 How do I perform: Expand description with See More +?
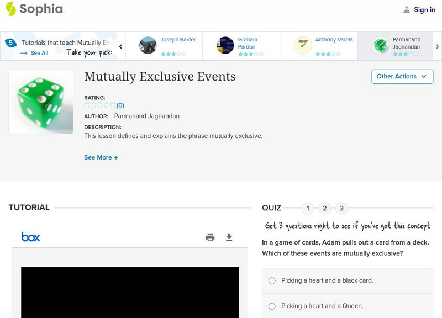pyautogui.click(x=101, y=157)
